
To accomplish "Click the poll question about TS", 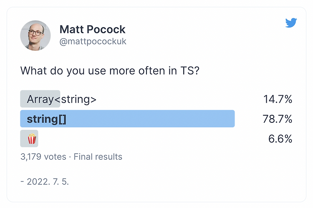I will 110,71.
